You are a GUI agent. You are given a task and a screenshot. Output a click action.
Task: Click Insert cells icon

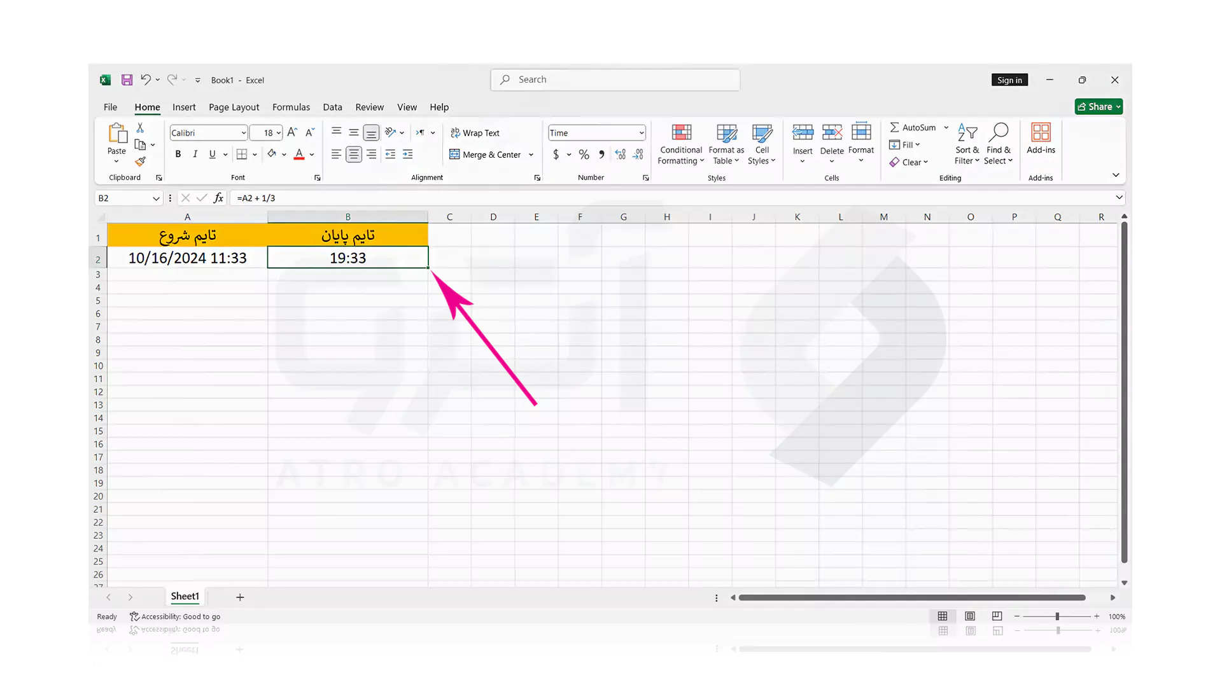(803, 132)
